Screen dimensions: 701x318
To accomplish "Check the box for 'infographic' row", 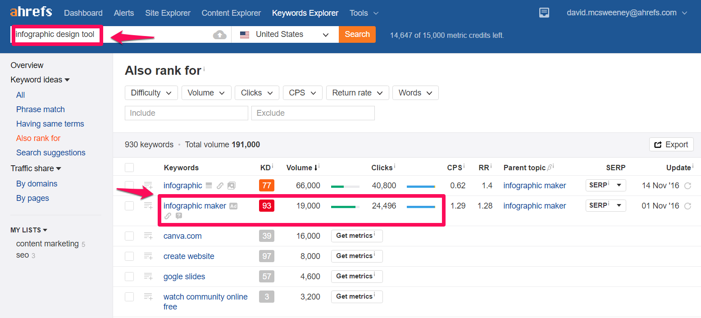I will click(129, 186).
